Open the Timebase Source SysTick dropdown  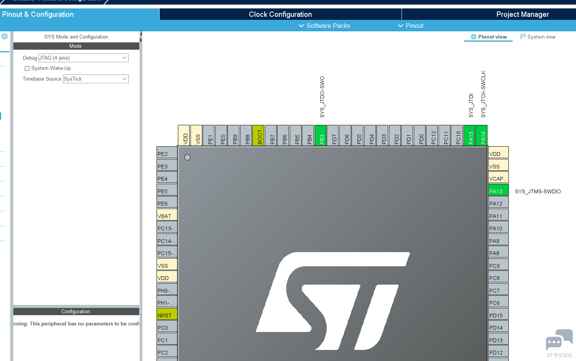pyautogui.click(x=95, y=79)
